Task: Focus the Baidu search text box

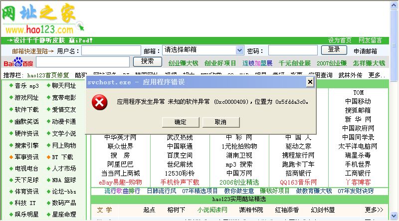Action: (83, 62)
